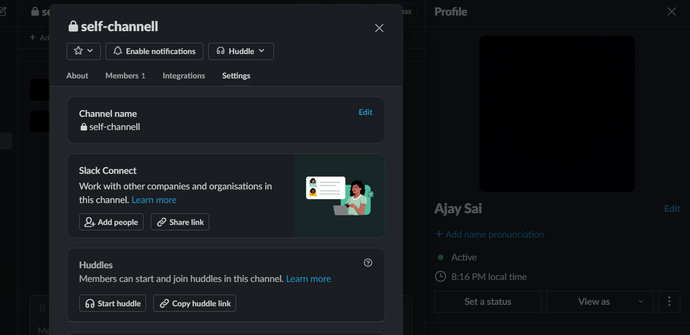690x335 pixels.
Task: Edit the channel name
Action: pos(365,112)
